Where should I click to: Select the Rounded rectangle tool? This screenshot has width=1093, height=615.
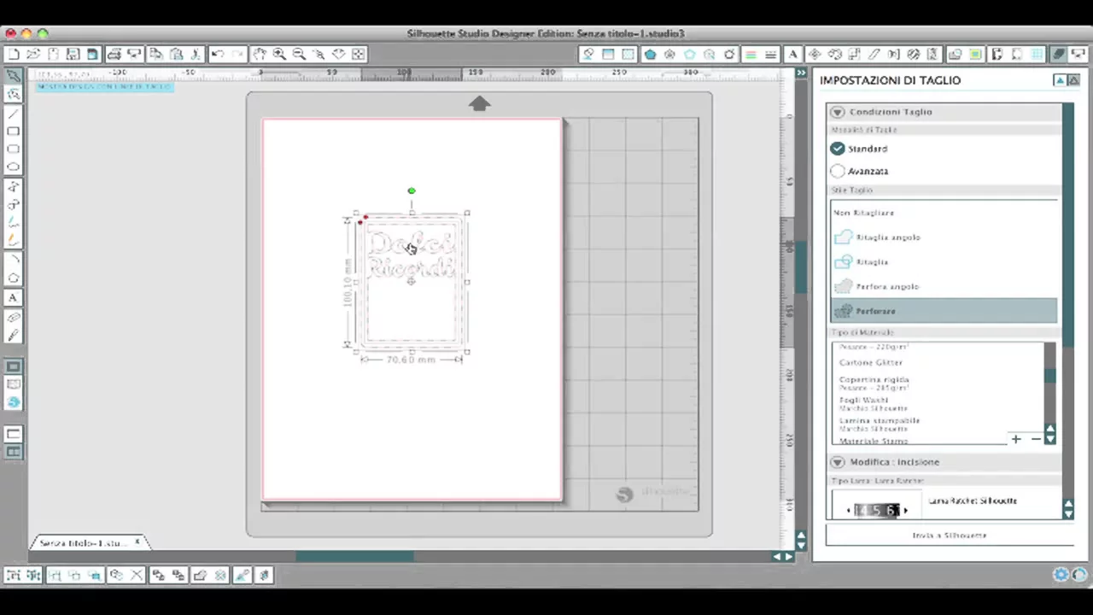point(13,149)
